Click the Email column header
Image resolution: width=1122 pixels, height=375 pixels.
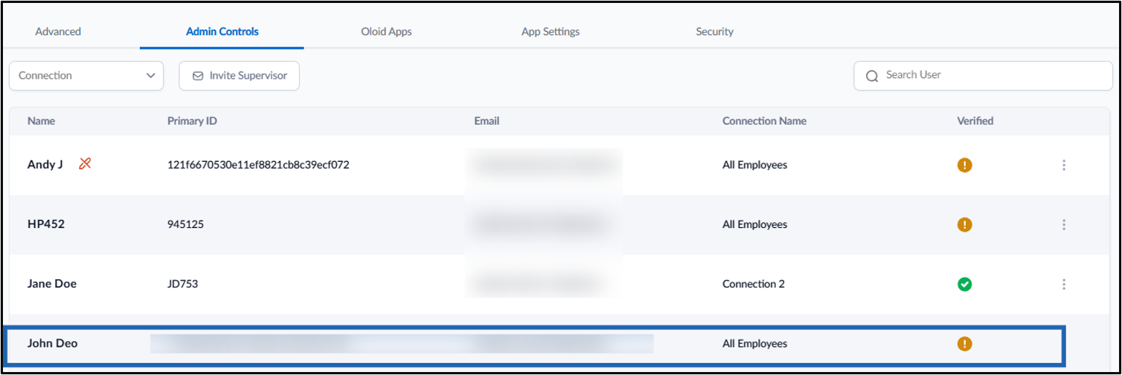coord(487,120)
